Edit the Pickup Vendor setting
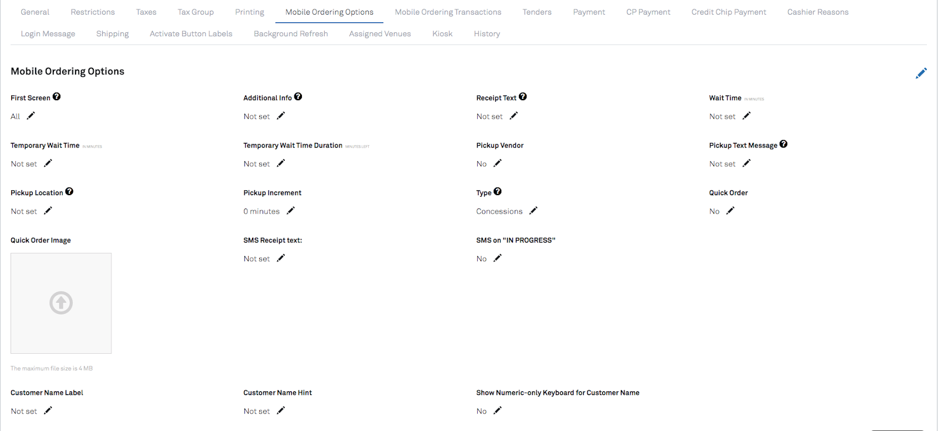The image size is (938, 431). (498, 163)
